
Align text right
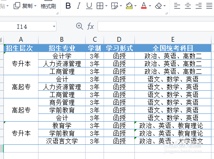click(199, 6)
